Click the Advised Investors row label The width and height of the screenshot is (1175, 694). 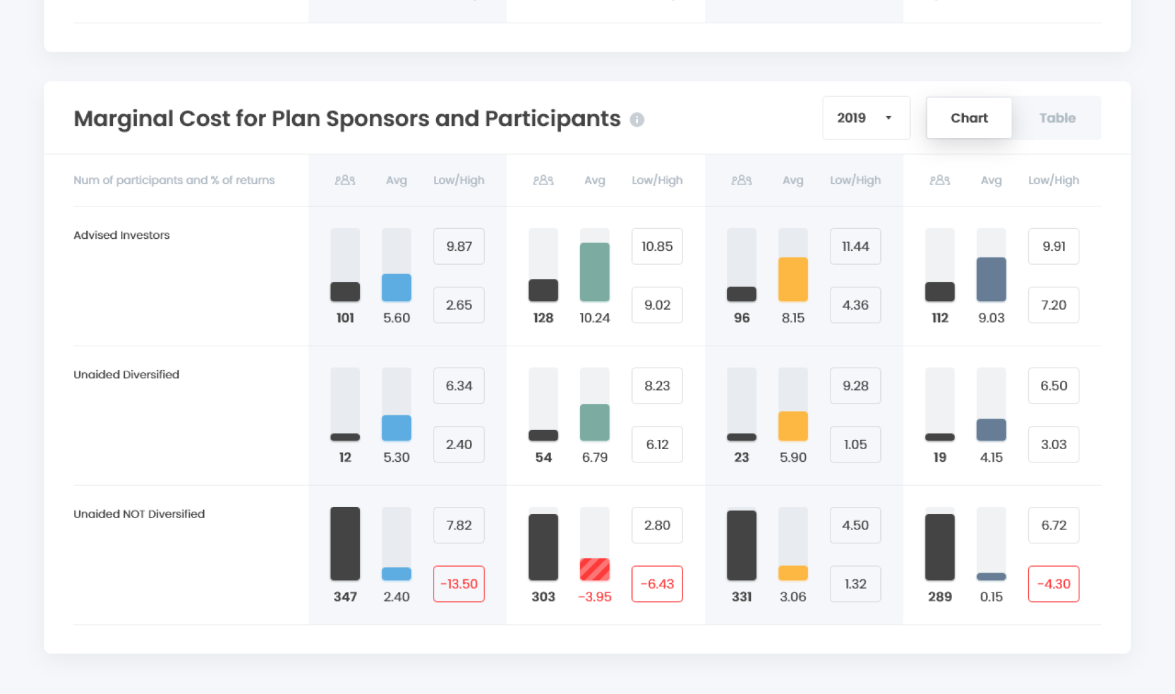pyautogui.click(x=121, y=235)
